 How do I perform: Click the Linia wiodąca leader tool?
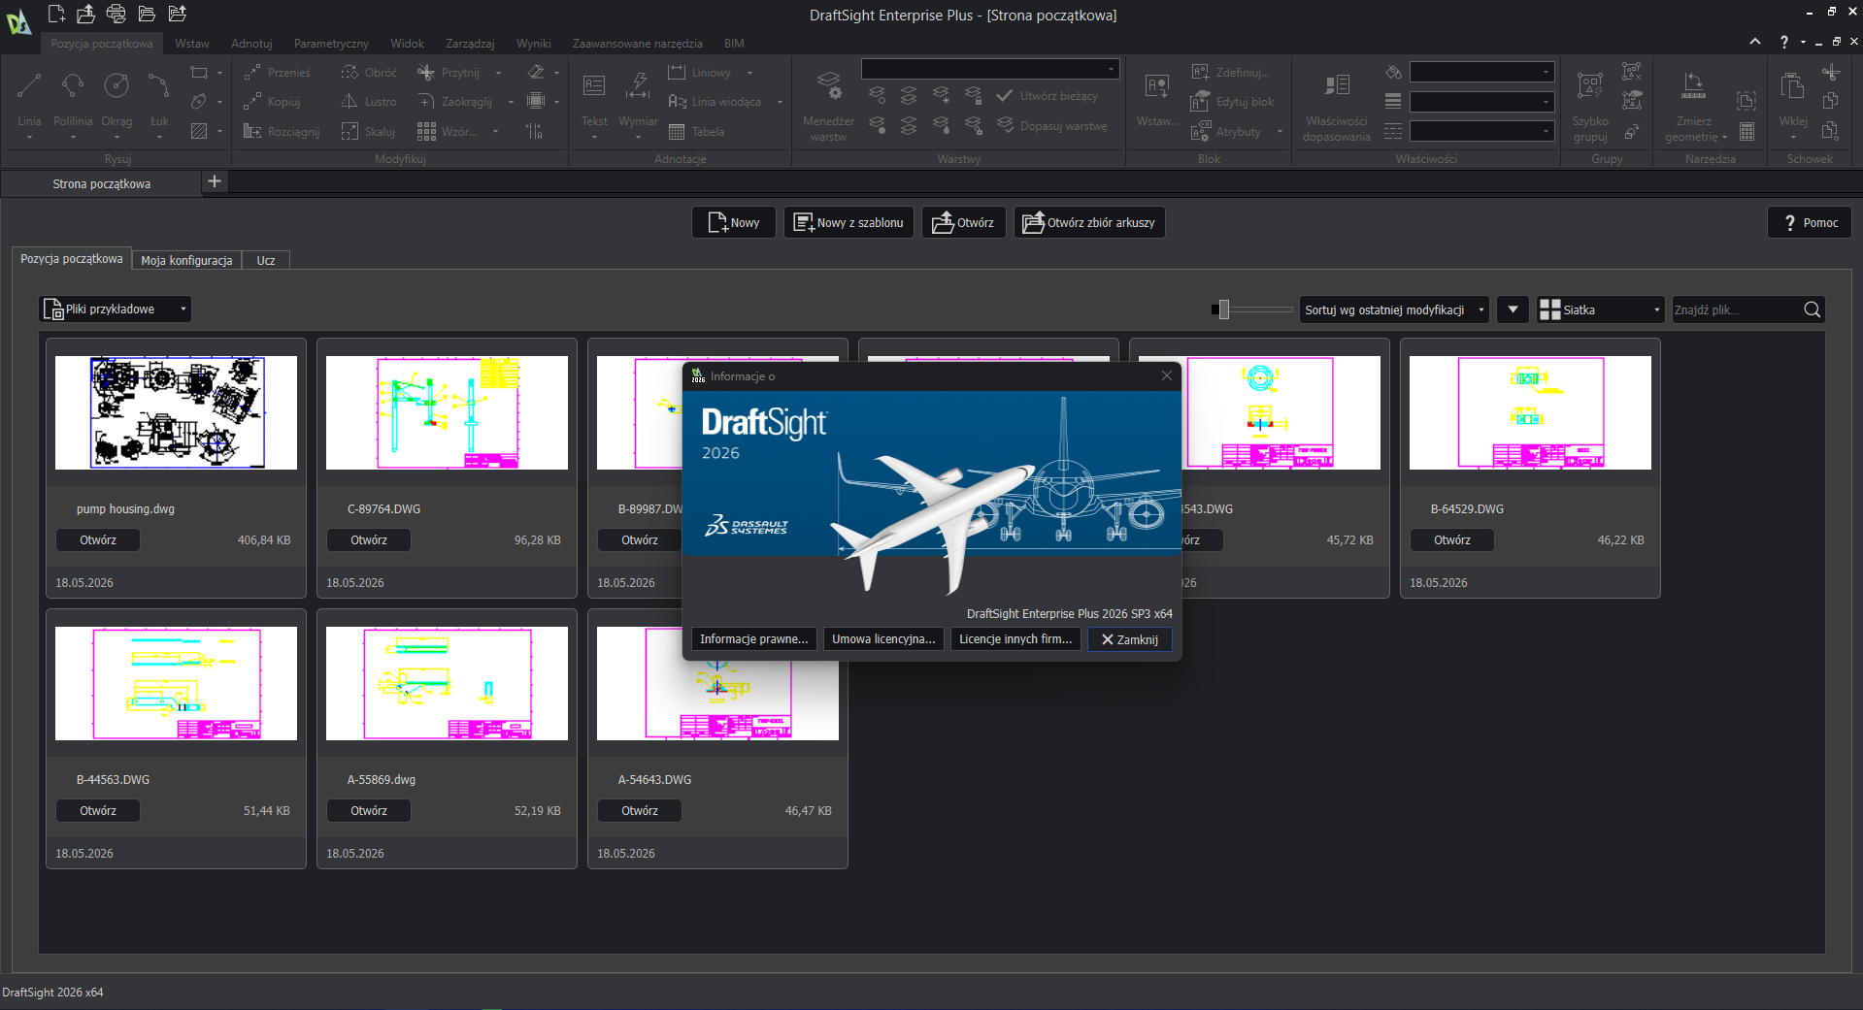[x=715, y=102]
